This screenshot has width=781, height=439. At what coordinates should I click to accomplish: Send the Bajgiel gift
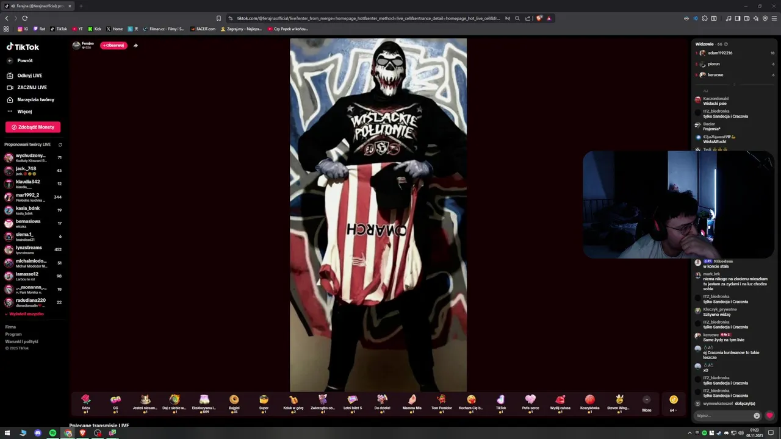(234, 403)
